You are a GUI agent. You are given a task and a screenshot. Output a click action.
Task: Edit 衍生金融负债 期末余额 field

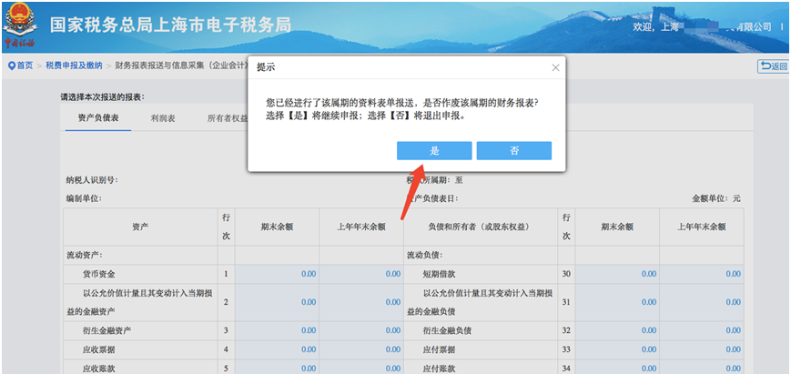(617, 329)
